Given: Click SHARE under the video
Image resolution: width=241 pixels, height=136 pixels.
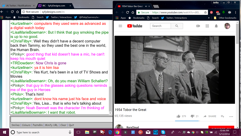Looking at the screenshot, I should [x=210, y=116].
